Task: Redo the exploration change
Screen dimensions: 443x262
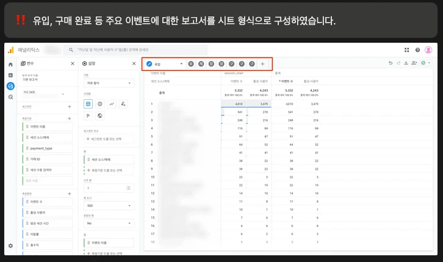Action: (x=398, y=63)
